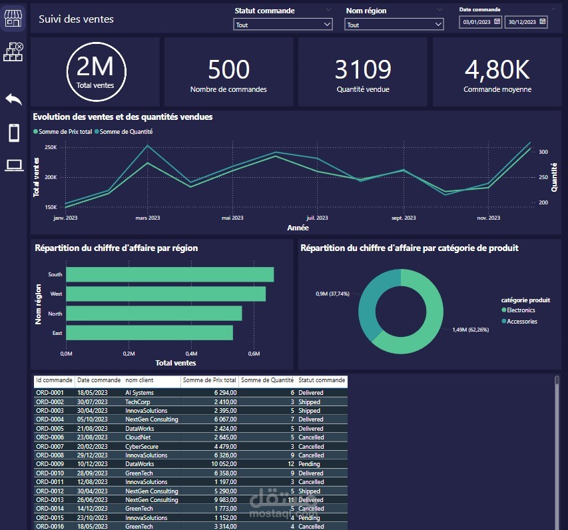Sort table by Statut commande column
568x530 pixels.
pyautogui.click(x=322, y=380)
